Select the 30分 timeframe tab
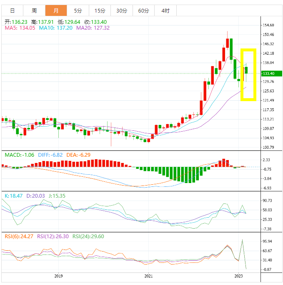 click(x=122, y=10)
